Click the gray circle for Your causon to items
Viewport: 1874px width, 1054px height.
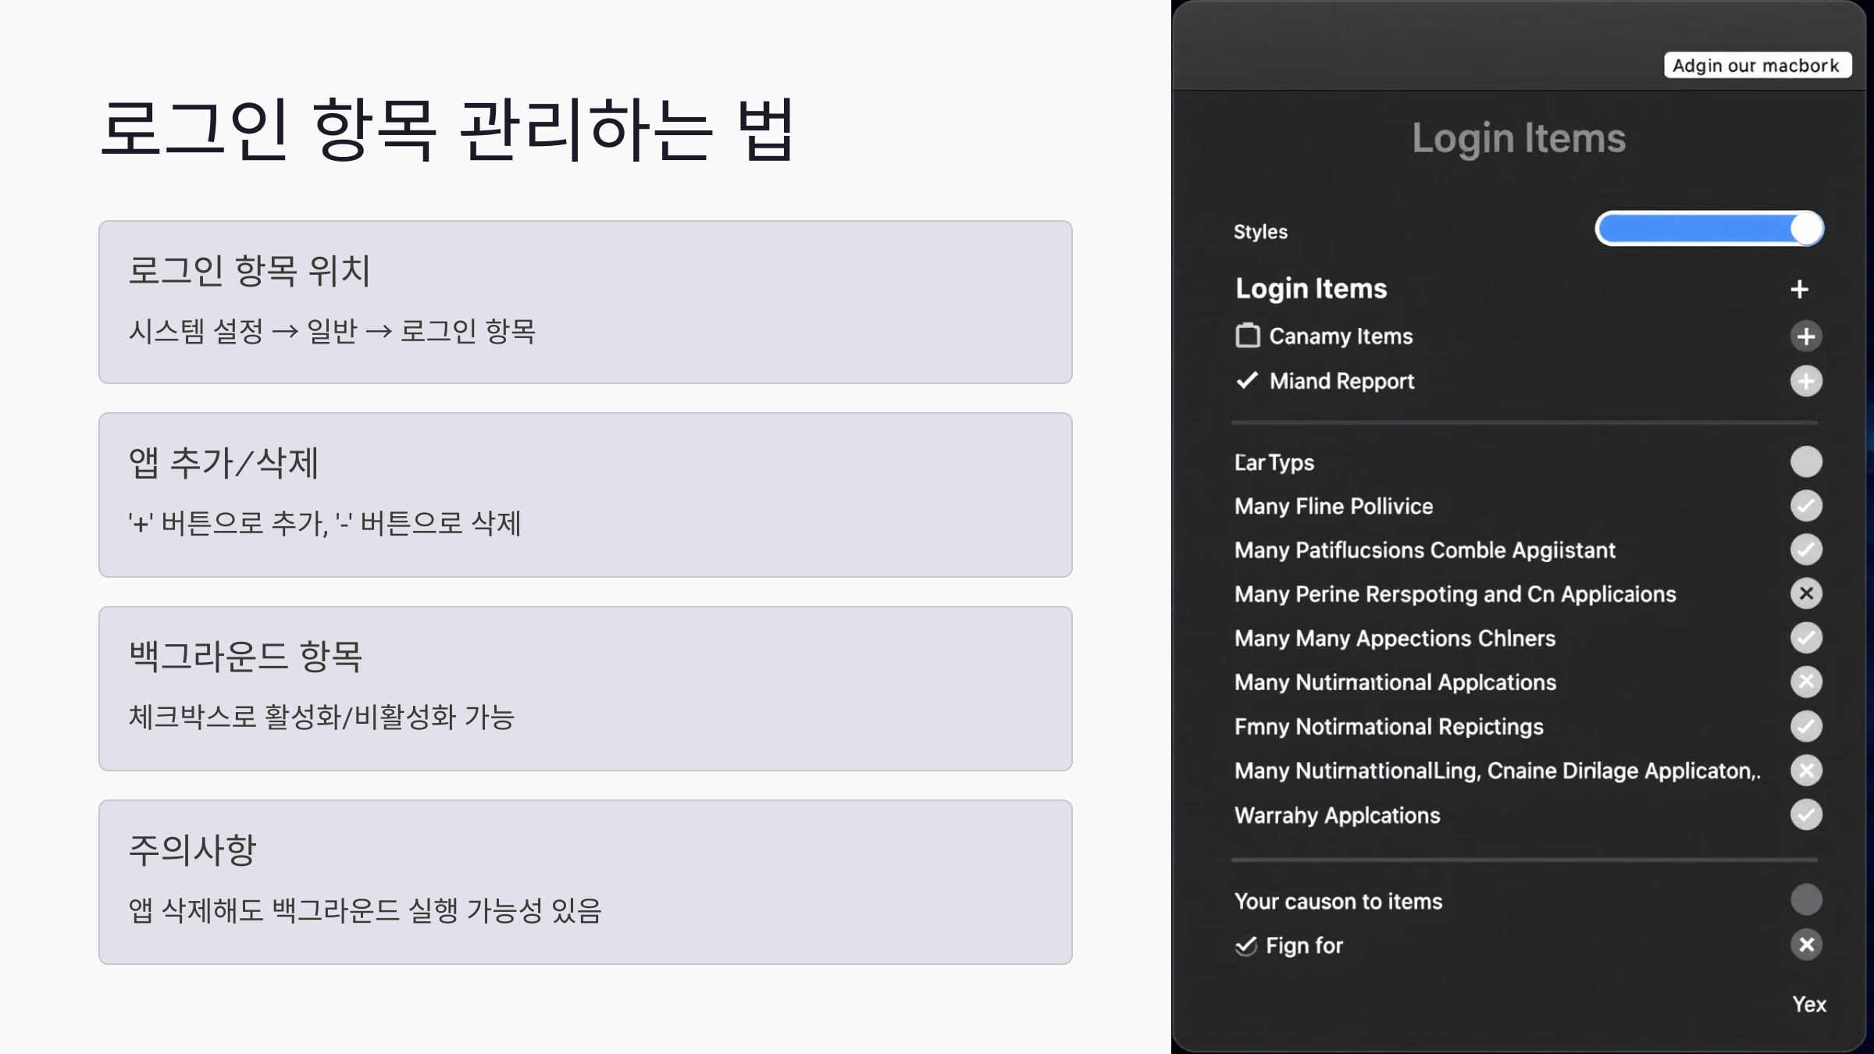[x=1805, y=899]
